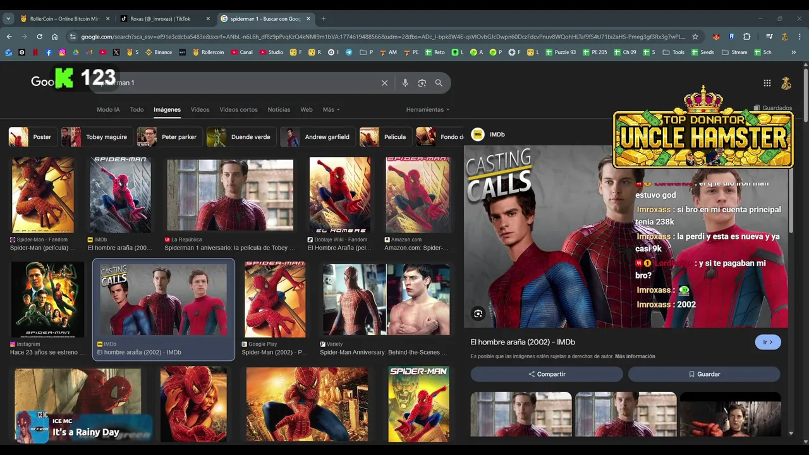Select the Videos cortos tab

click(238, 109)
